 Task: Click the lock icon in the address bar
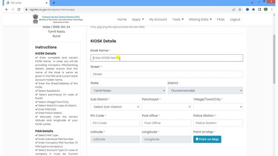point(26,10)
